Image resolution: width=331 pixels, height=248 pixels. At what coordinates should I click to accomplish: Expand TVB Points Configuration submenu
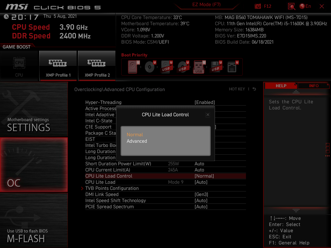(112, 188)
